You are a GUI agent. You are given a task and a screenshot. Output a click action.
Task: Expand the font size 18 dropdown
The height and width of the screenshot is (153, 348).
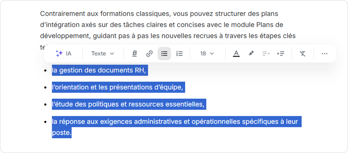207,54
